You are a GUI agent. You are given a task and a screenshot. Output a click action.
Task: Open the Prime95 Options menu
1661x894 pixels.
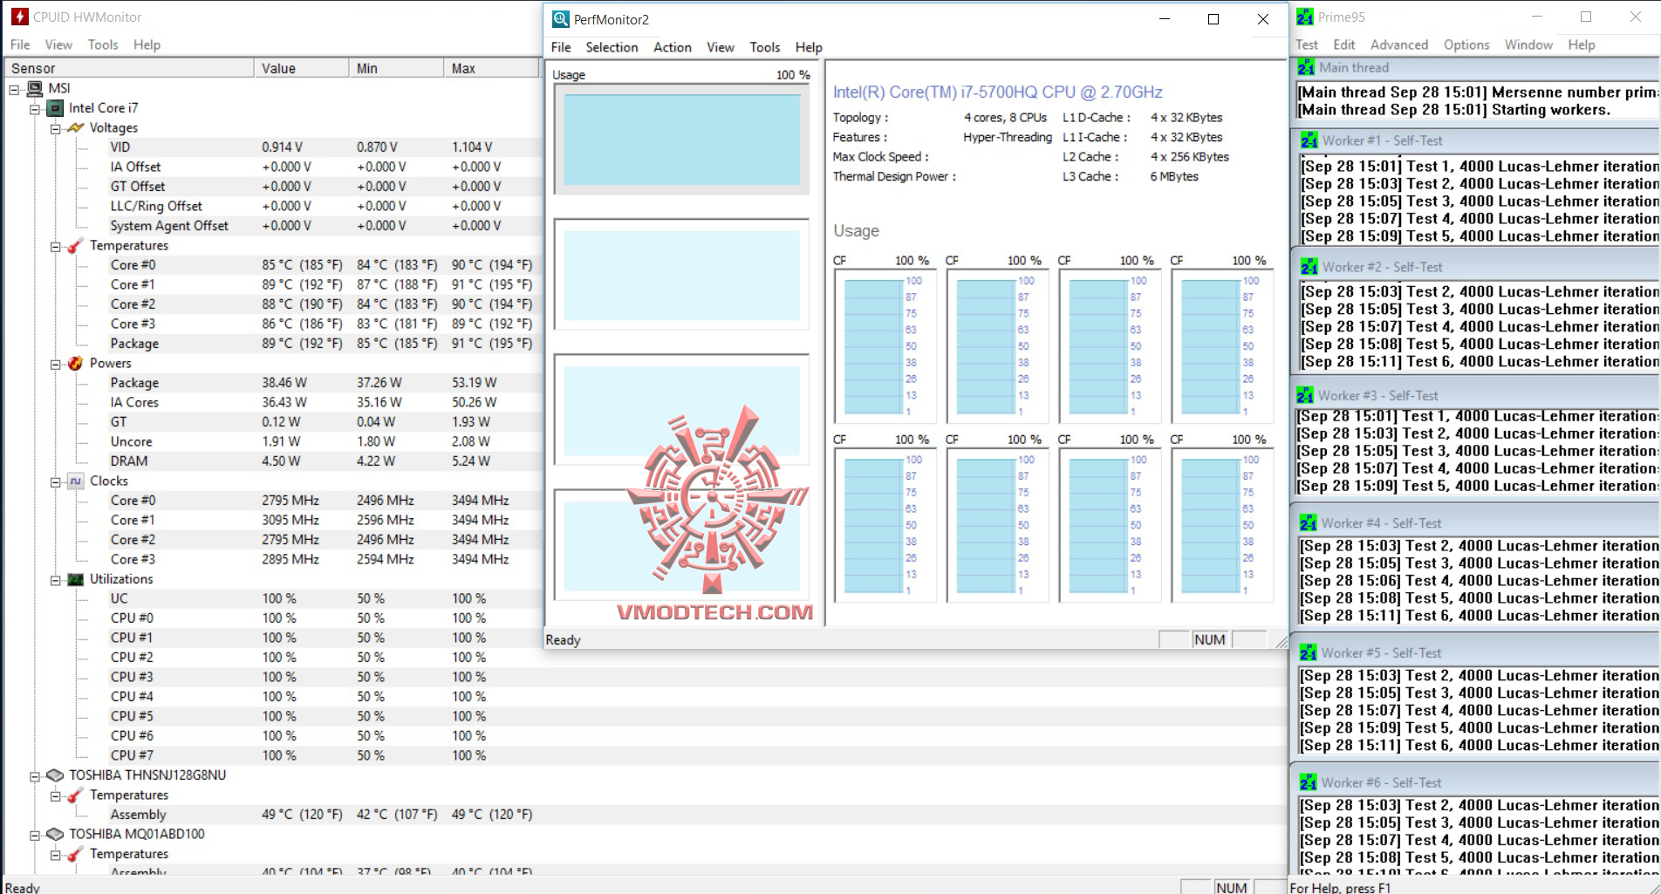coord(1466,44)
